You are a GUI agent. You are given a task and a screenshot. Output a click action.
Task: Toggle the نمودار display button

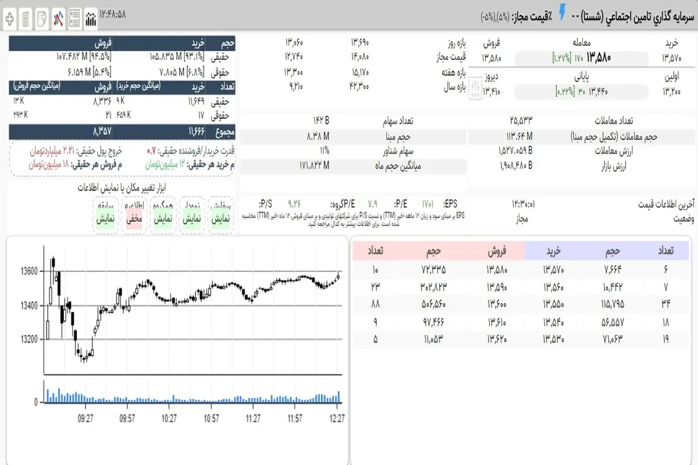pos(192,216)
